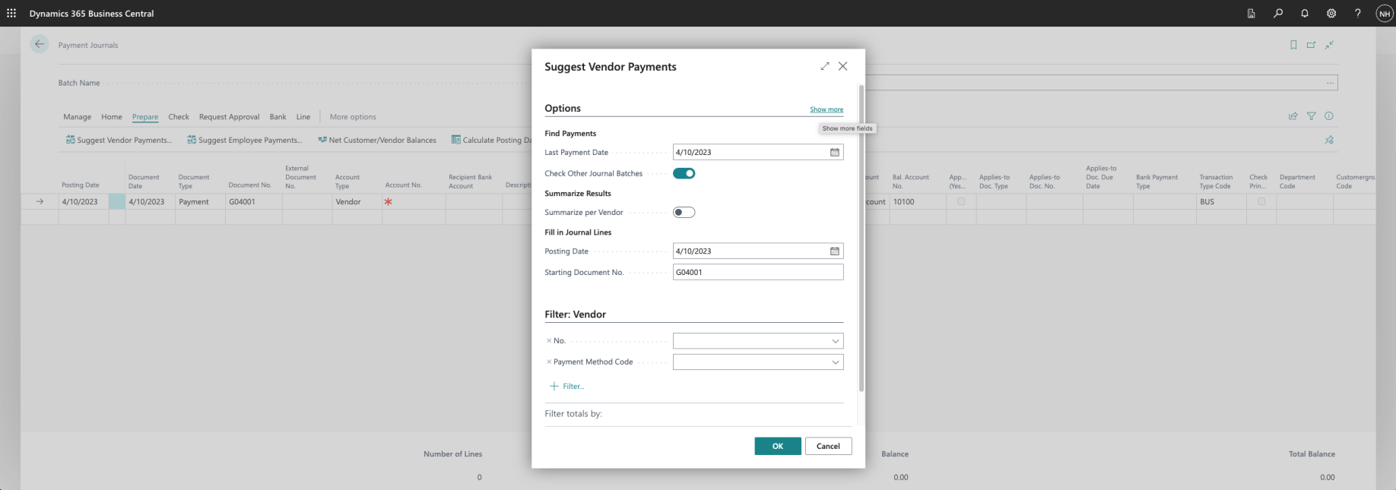Select the BUS Transaction Type Code cell
Image resolution: width=1396 pixels, height=490 pixels.
tap(1222, 201)
